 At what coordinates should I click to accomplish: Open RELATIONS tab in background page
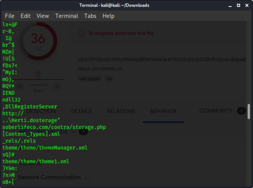tap(121, 111)
